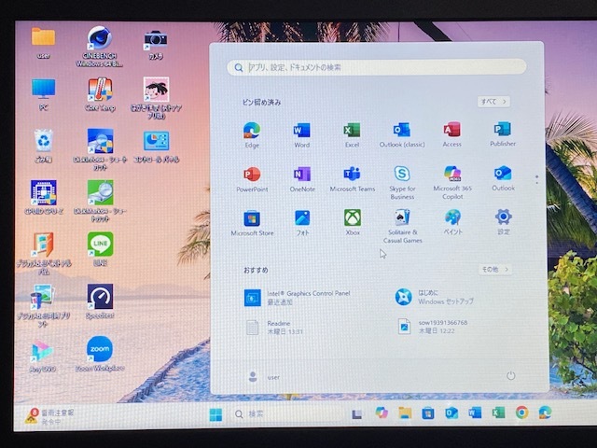Select the LINE desktop shortcut
Screen dimensions: 597x448
point(100,249)
